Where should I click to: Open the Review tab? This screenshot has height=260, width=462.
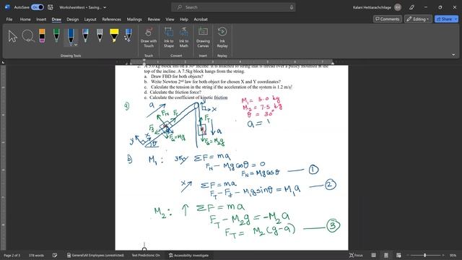pyautogui.click(x=154, y=19)
